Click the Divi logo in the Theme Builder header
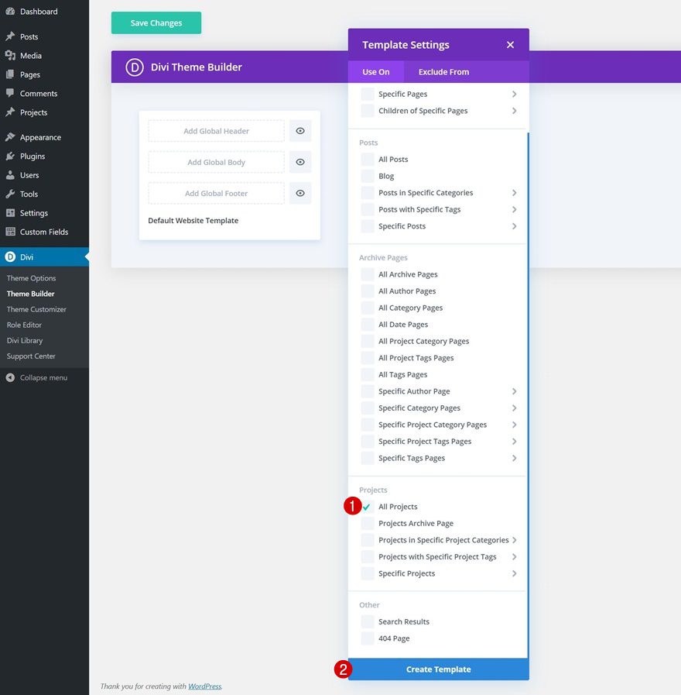The image size is (681, 695). 135,67
